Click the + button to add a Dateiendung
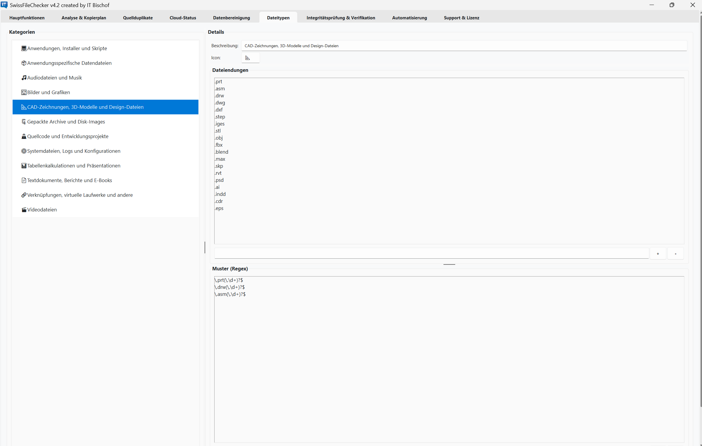This screenshot has width=702, height=446. click(x=658, y=253)
